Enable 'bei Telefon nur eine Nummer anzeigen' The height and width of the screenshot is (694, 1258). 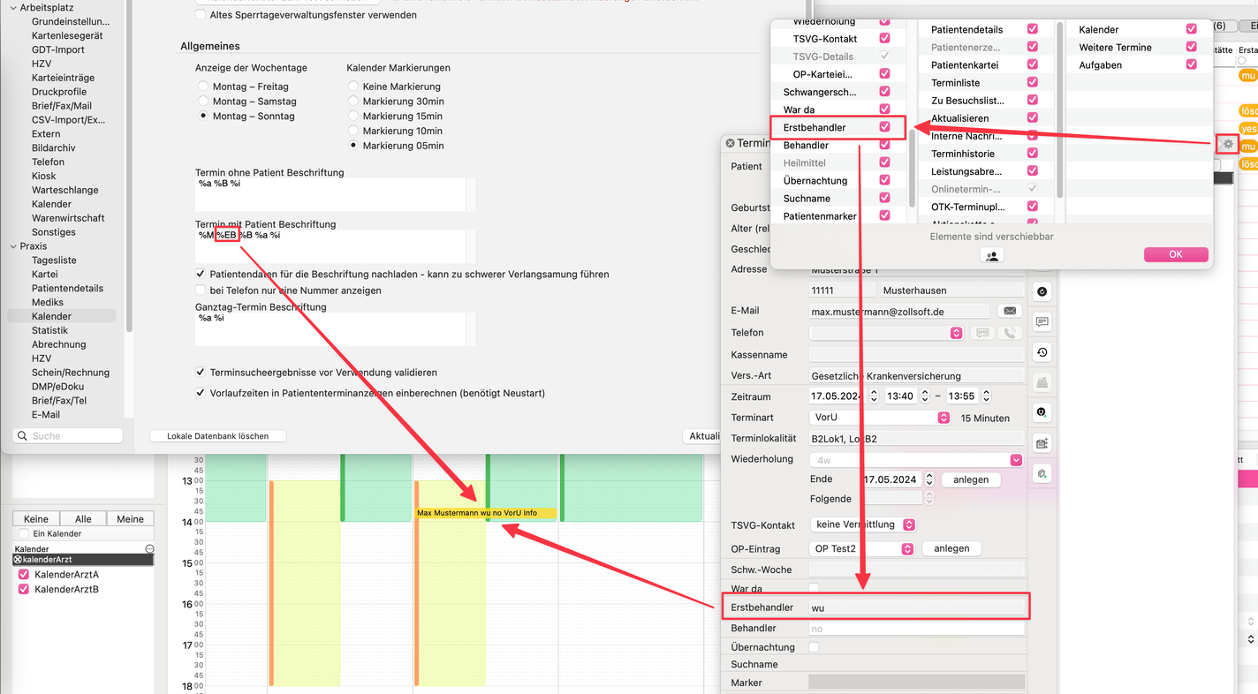[x=201, y=290]
